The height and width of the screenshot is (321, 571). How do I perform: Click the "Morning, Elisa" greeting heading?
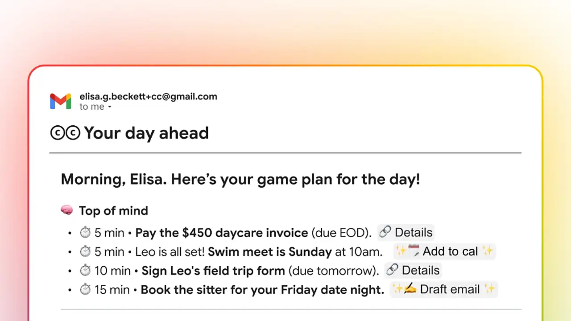240,179
